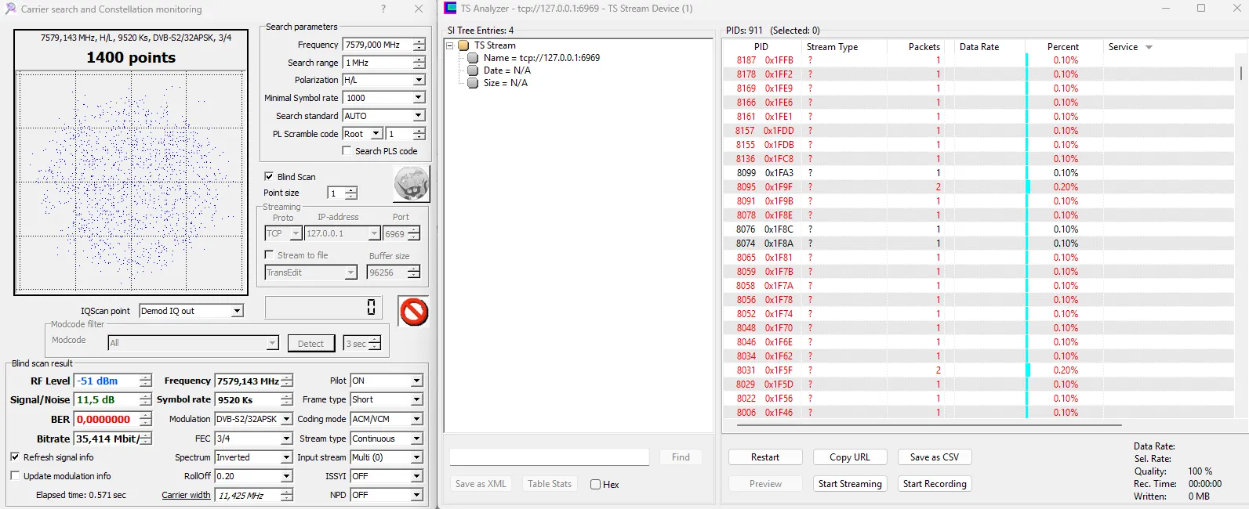The width and height of the screenshot is (1249, 509).
Task: Click the Stream Type column header
Action: pos(832,47)
